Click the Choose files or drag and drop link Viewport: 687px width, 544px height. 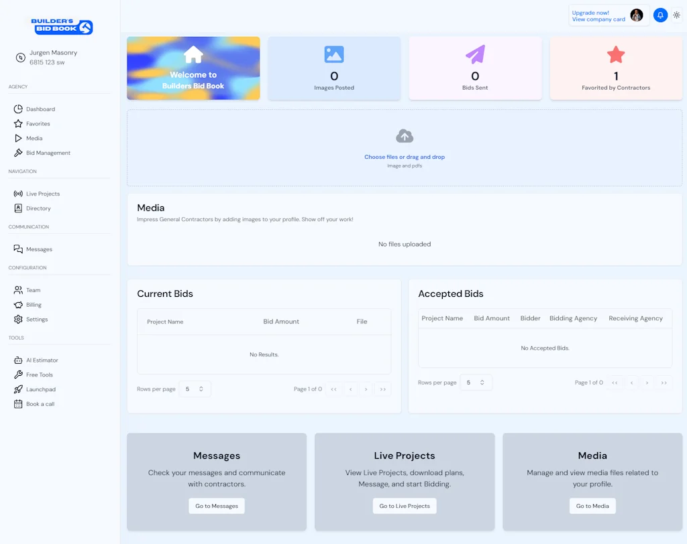click(x=405, y=157)
